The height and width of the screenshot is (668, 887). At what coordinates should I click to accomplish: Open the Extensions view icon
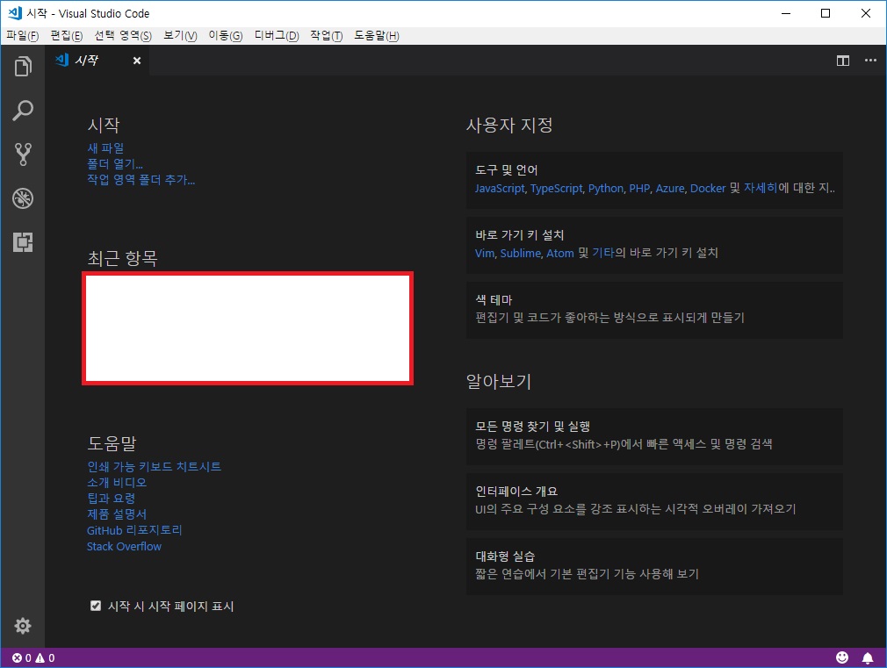23,242
